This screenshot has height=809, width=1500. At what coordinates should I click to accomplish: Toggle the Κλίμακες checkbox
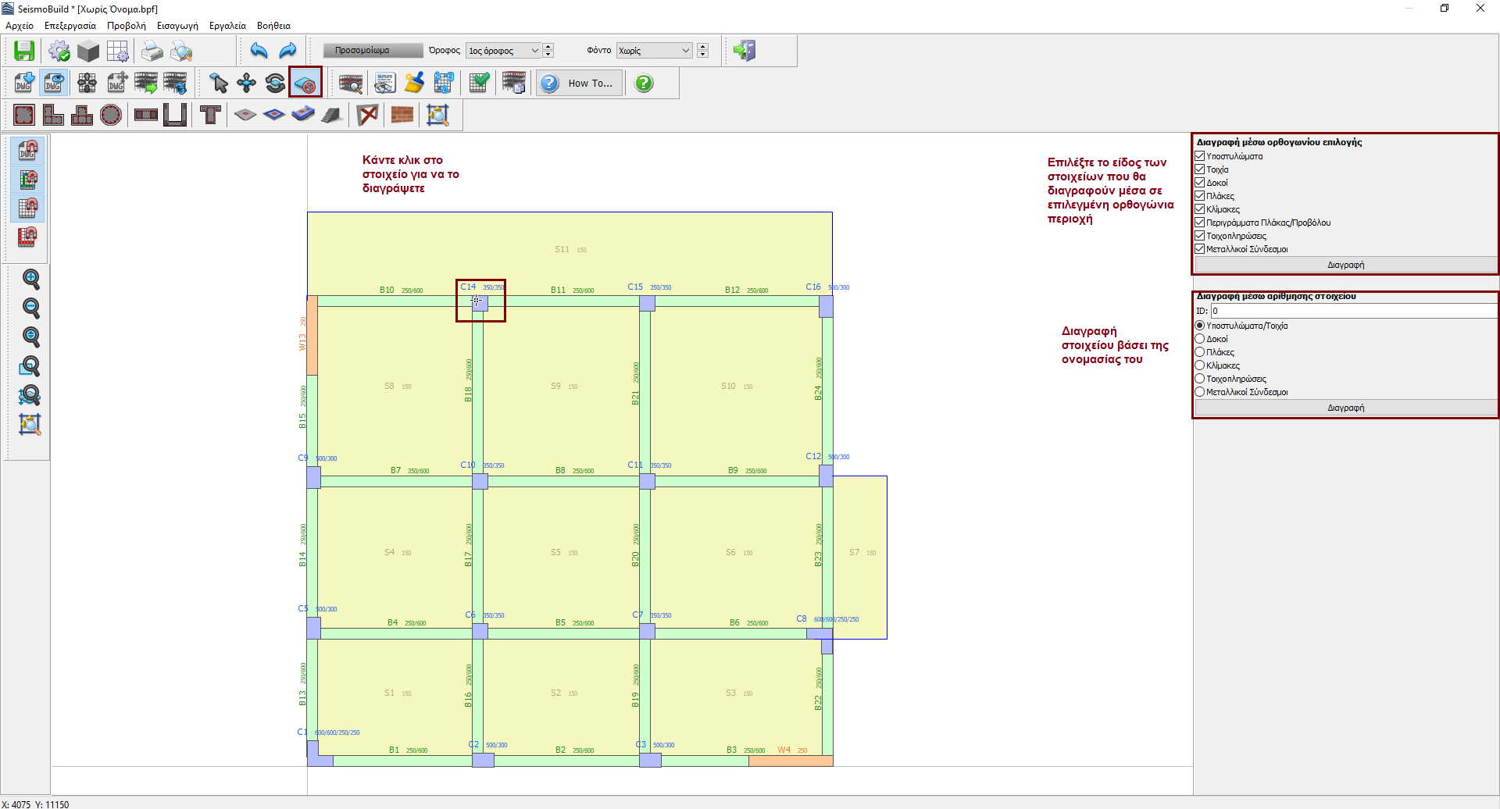click(x=1200, y=209)
